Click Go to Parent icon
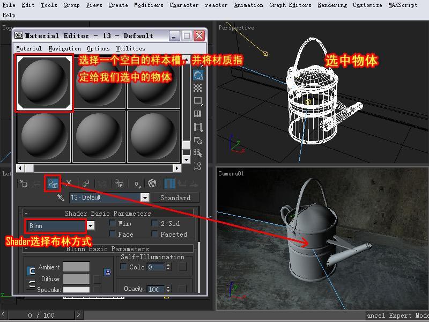The height and width of the screenshot is (322, 429). (x=182, y=184)
